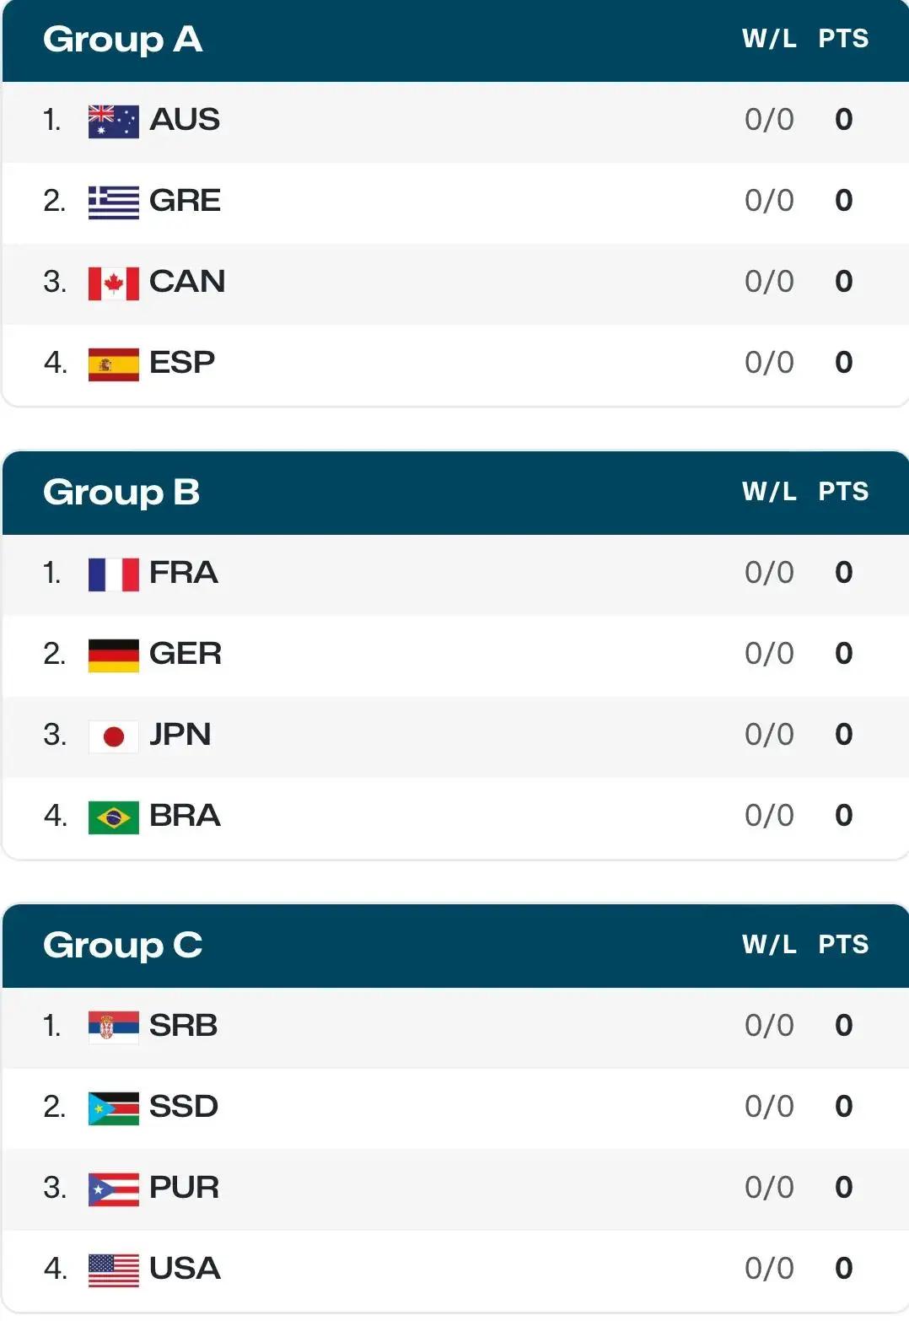Click the Spain flag icon

pyautogui.click(x=113, y=364)
